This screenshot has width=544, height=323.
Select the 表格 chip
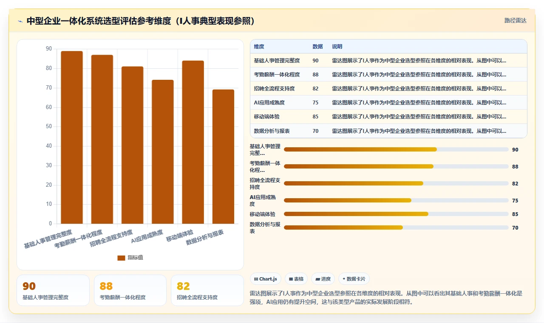tap(296, 279)
